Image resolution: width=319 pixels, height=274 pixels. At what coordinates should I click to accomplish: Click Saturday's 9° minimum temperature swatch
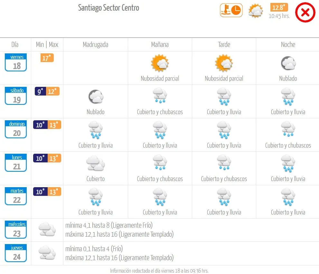40,91
